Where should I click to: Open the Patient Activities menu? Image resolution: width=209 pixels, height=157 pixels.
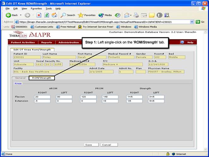23,42
